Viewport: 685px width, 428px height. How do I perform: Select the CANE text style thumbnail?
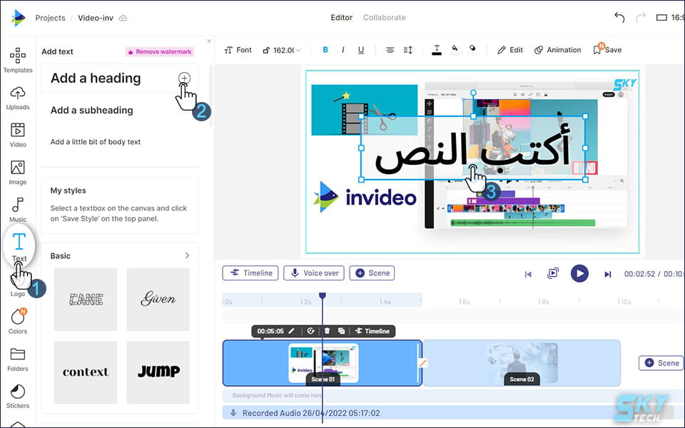click(86, 299)
